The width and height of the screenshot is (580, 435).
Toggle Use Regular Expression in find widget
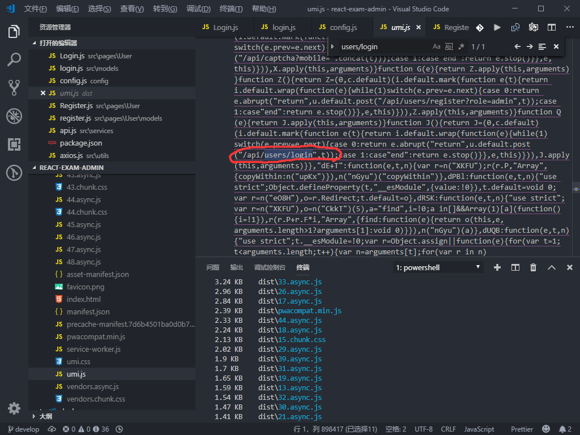461,46
